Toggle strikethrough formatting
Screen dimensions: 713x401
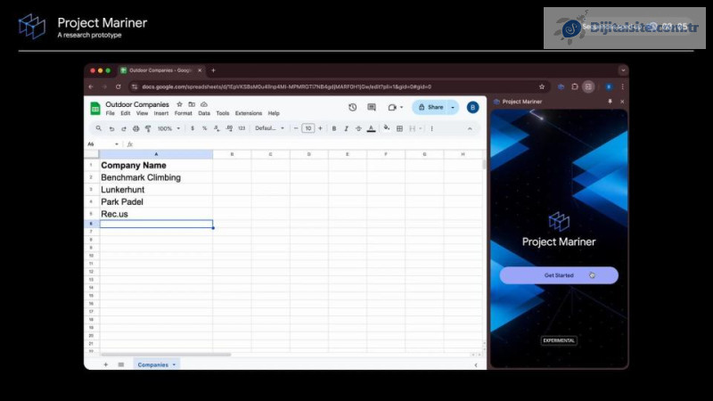pyautogui.click(x=359, y=128)
